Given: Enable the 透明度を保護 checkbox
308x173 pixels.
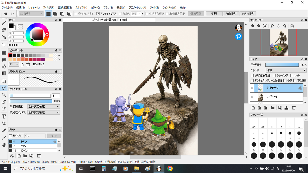Looking at the screenshot, I should 252,76.
